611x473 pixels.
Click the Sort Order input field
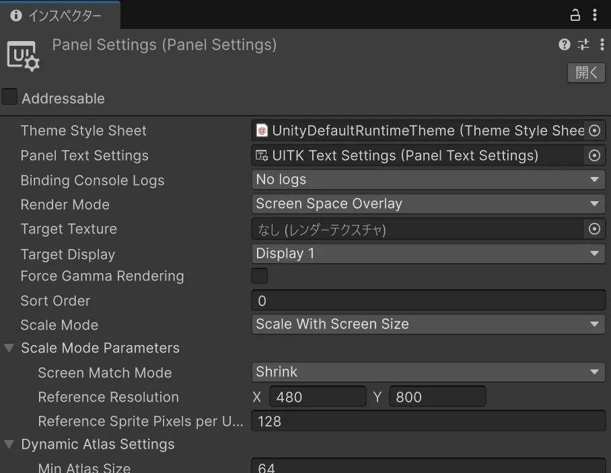[x=428, y=301]
